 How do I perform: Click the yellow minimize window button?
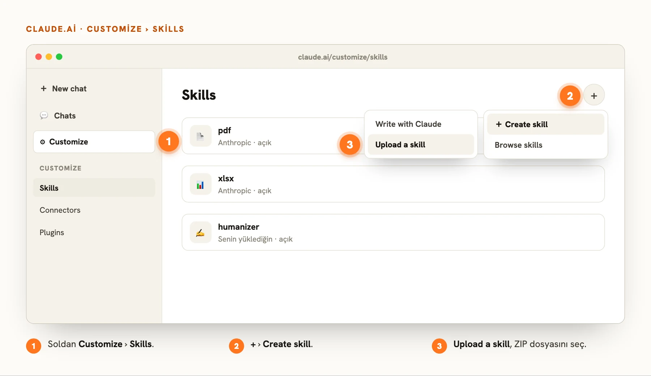[49, 57]
